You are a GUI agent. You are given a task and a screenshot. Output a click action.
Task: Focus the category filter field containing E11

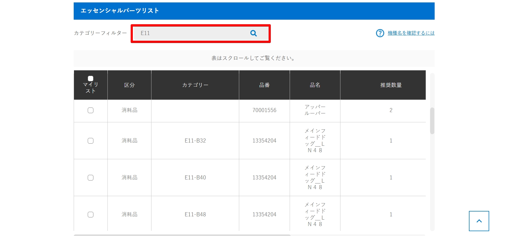click(192, 33)
